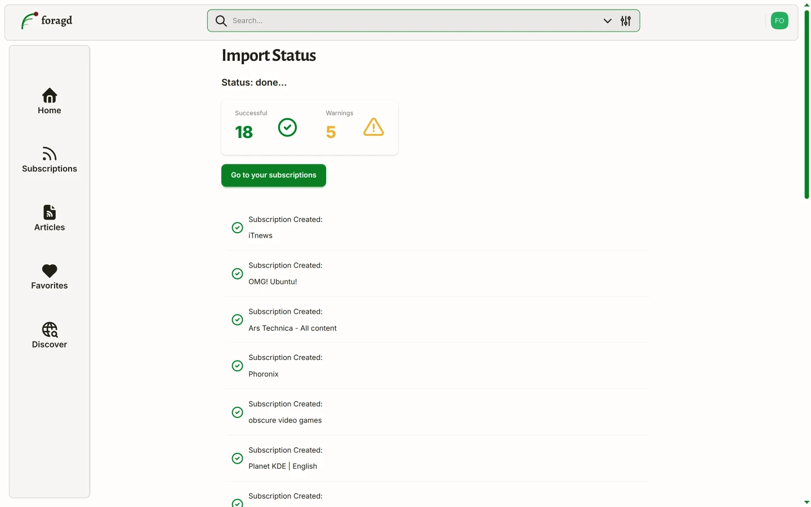Select the Phoronix subscription text
811x507 pixels.
[x=264, y=374]
